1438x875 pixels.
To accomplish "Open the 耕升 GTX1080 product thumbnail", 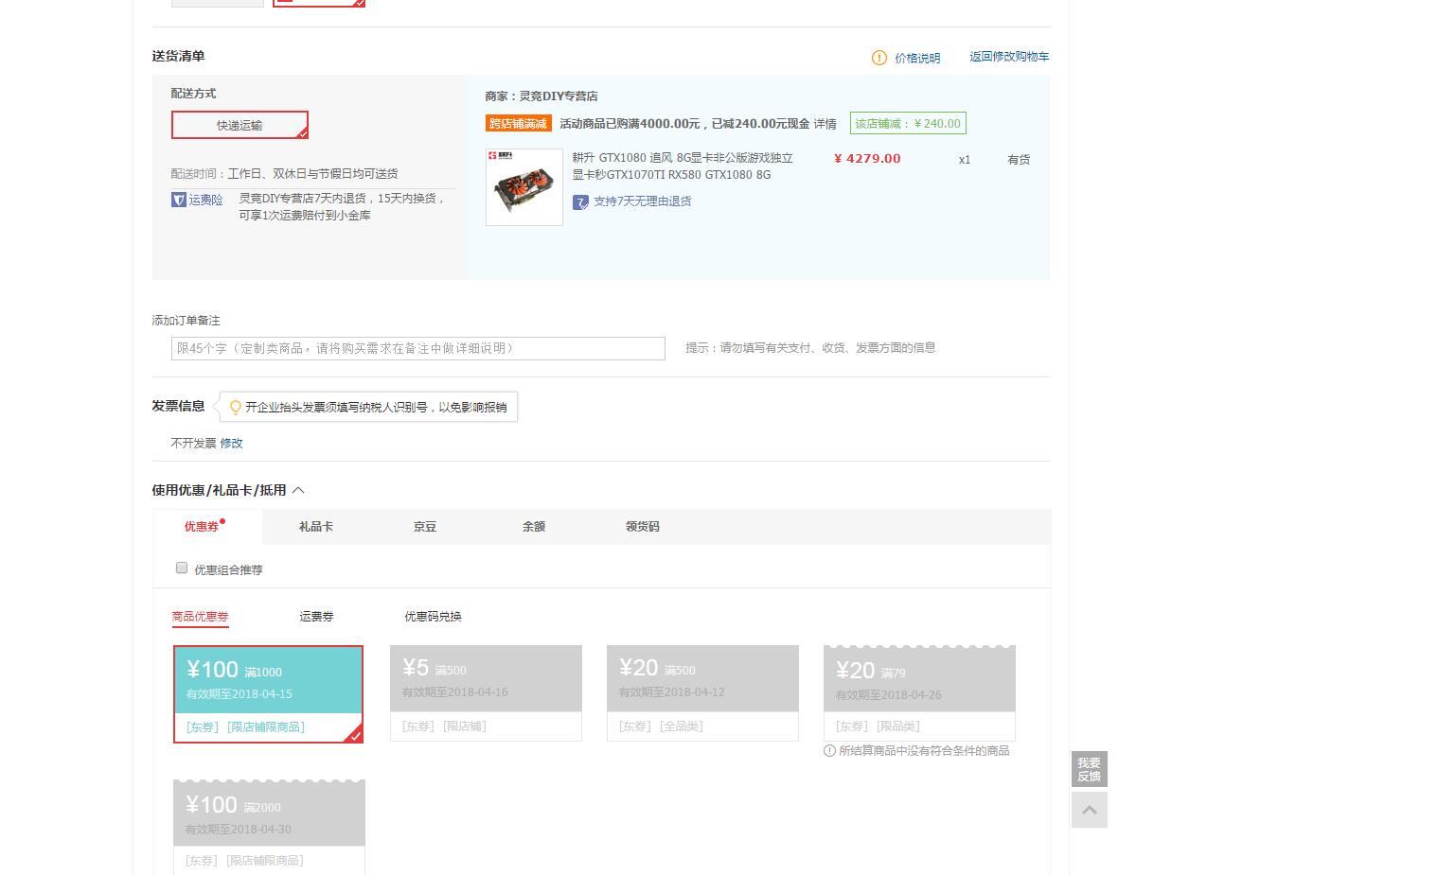I will tap(524, 187).
